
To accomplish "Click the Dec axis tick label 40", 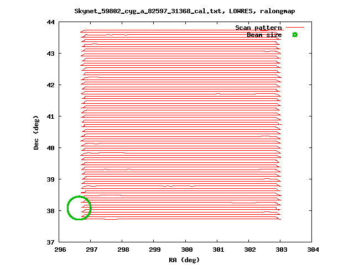I will (50, 148).
